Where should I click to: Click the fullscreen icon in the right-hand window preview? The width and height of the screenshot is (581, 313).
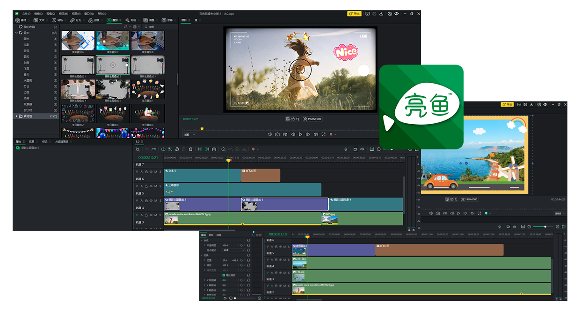[480, 213]
